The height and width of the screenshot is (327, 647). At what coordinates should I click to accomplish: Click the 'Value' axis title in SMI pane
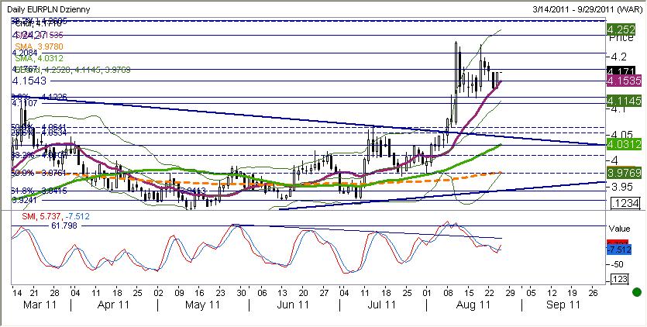pyautogui.click(x=619, y=229)
